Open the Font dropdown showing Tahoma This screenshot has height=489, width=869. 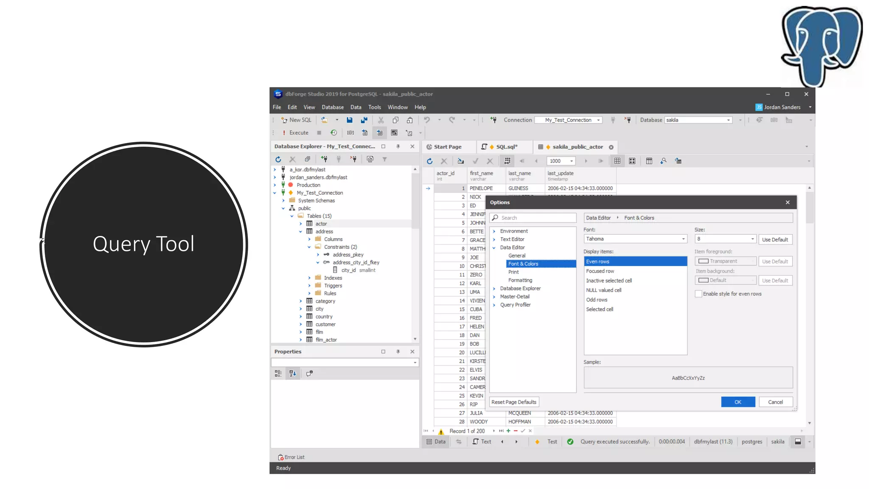pyautogui.click(x=683, y=239)
